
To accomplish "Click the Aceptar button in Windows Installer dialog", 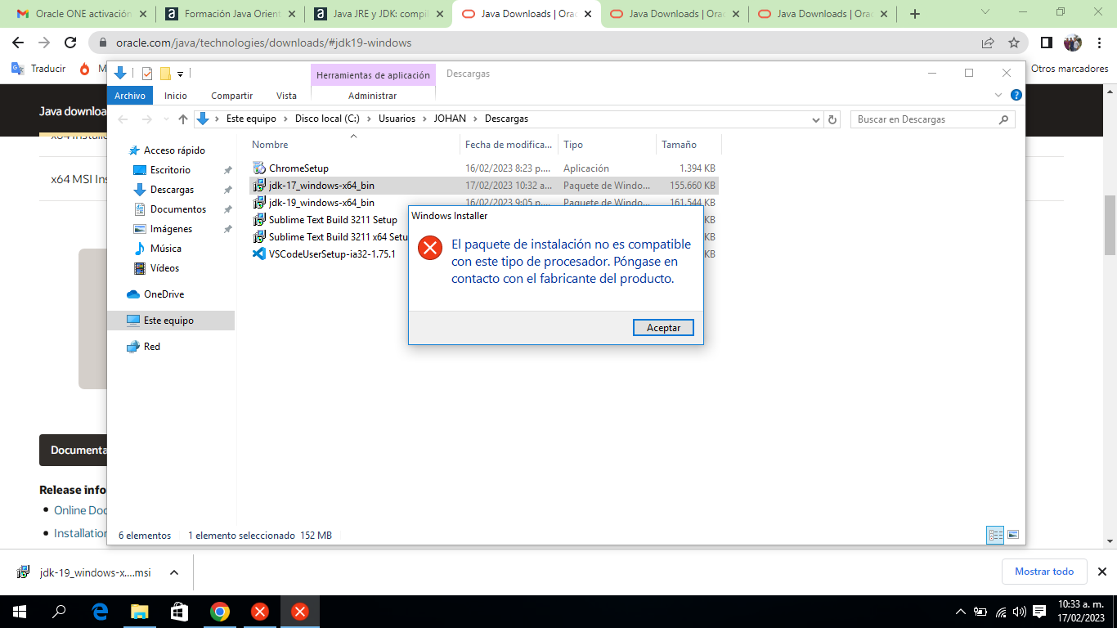I will 663,327.
